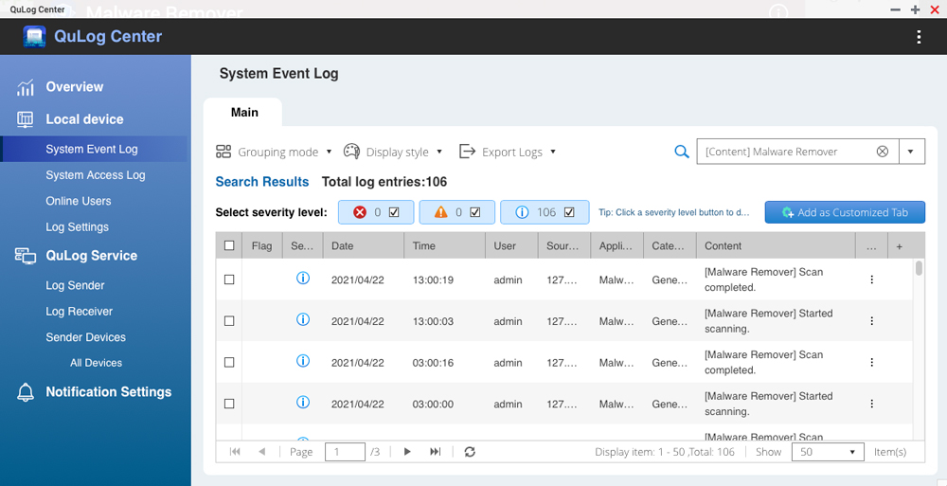Click the Search Results link
This screenshot has width=947, height=486.
(262, 182)
